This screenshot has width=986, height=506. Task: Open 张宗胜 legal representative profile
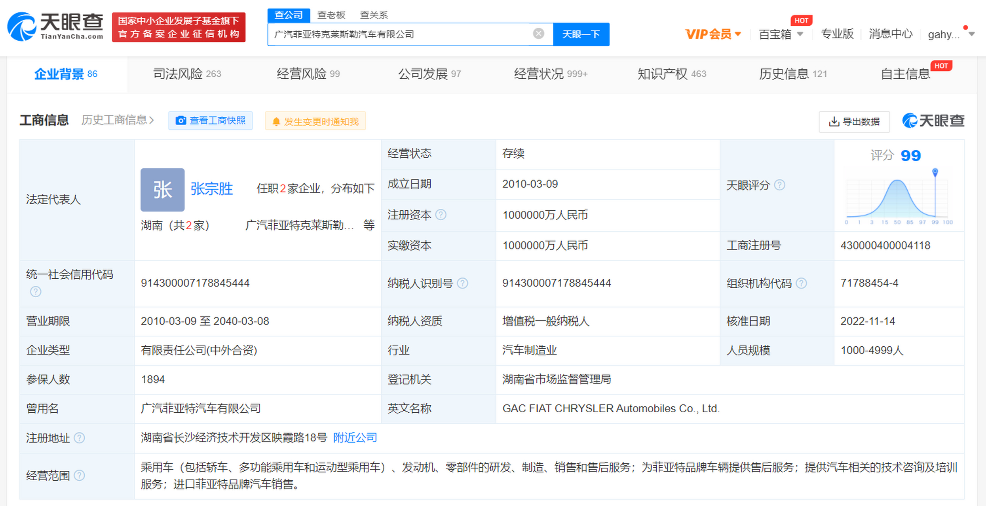point(212,189)
